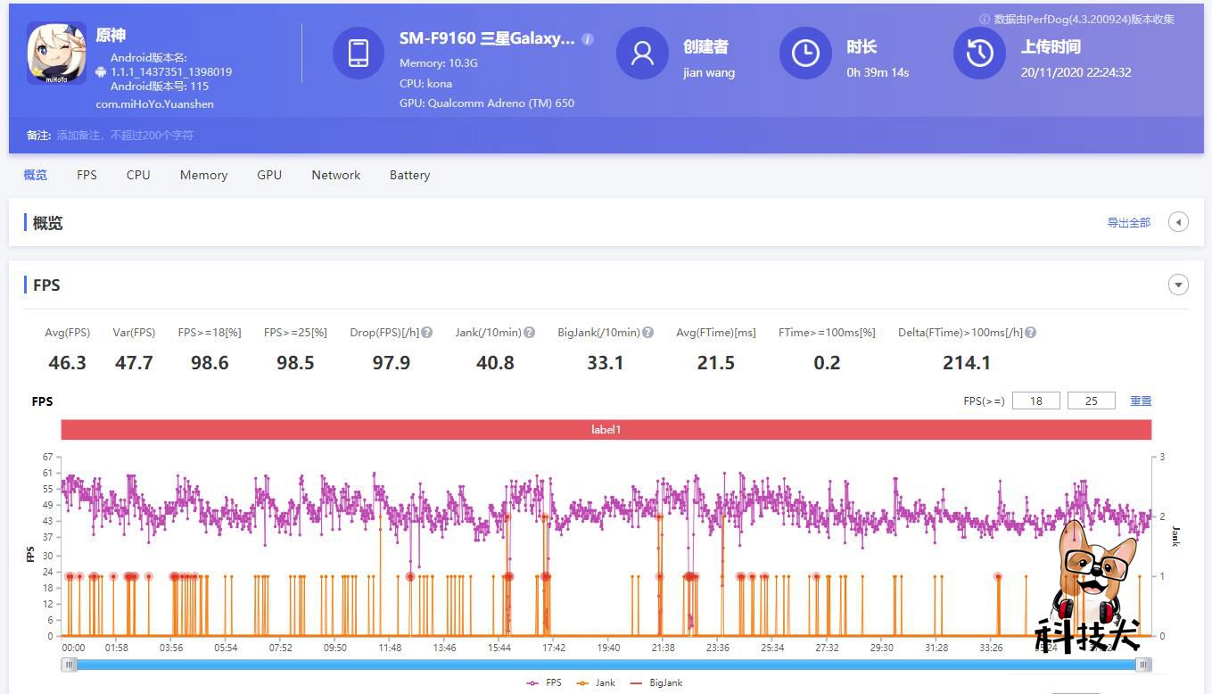Switch to the CPU tab
The image size is (1212, 694).
click(x=137, y=175)
